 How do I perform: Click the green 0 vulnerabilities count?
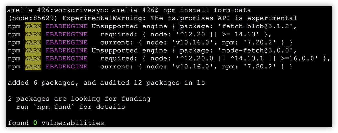coord(35,123)
